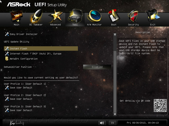
Task: Open the H/W Monitor radar icon
Action: pos(95,16)
